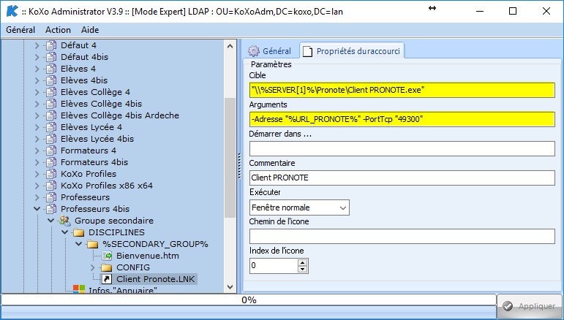564x320 pixels.
Task: Click the Windows flag icon beside Infos Annuaire
Action: [79, 289]
